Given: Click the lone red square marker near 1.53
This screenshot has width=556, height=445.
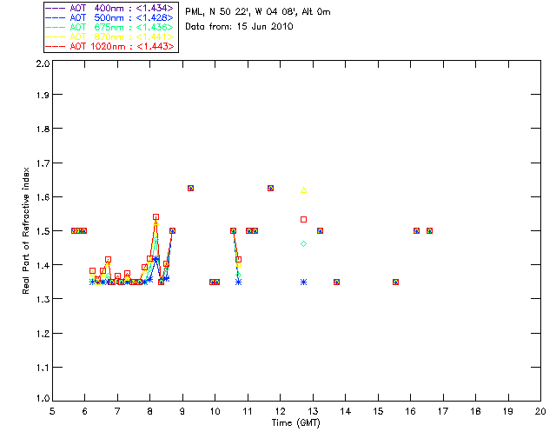Looking at the screenshot, I should tap(303, 220).
